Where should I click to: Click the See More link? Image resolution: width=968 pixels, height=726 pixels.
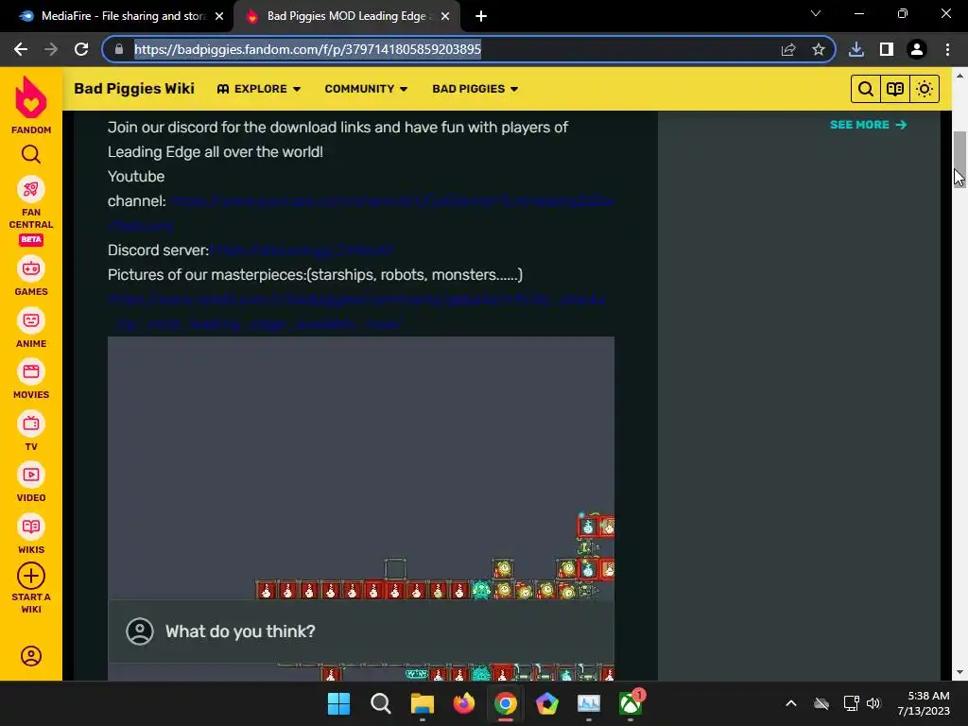(x=868, y=125)
